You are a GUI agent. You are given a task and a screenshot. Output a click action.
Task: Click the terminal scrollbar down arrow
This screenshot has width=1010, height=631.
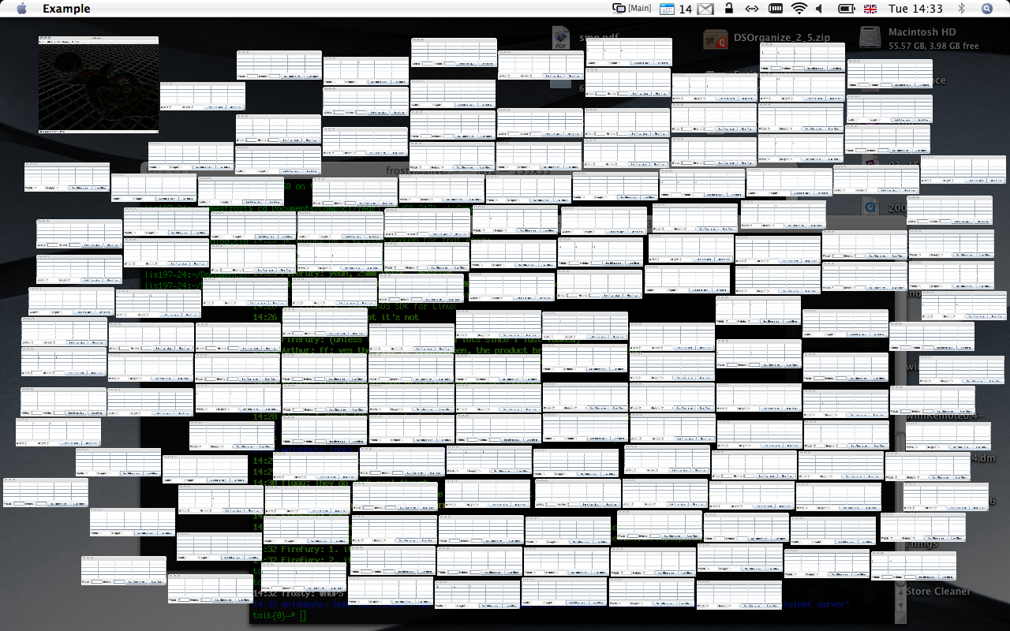[900, 603]
